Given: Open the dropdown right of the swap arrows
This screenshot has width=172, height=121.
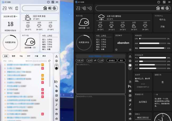Looking at the screenshot, I should click(x=101, y=60).
